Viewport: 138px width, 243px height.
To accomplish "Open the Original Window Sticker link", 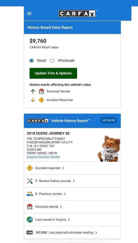I will point(43,157).
